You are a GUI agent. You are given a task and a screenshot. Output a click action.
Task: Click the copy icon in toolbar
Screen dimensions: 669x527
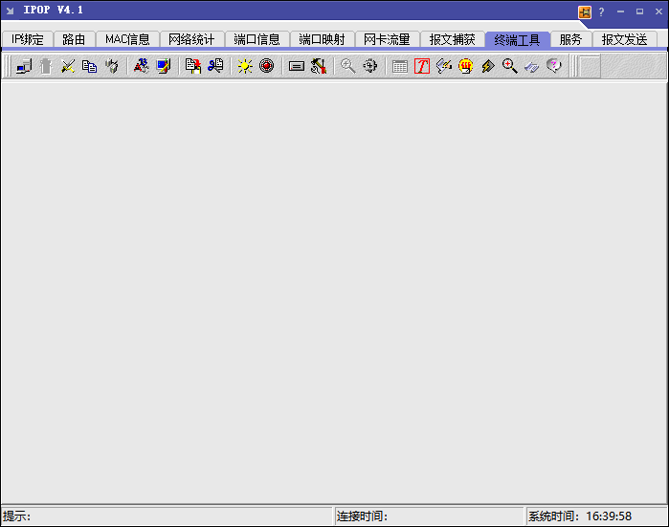click(x=89, y=66)
